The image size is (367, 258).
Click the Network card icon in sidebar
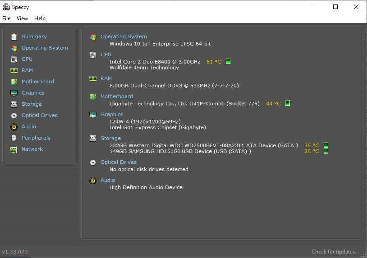pyautogui.click(x=14, y=149)
